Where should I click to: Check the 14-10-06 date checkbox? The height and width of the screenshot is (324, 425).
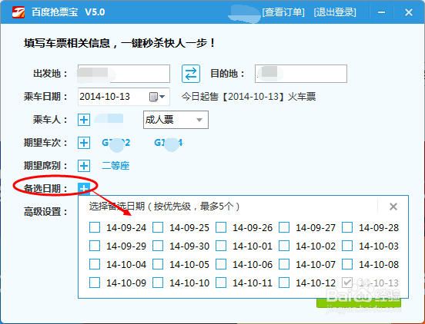221,264
